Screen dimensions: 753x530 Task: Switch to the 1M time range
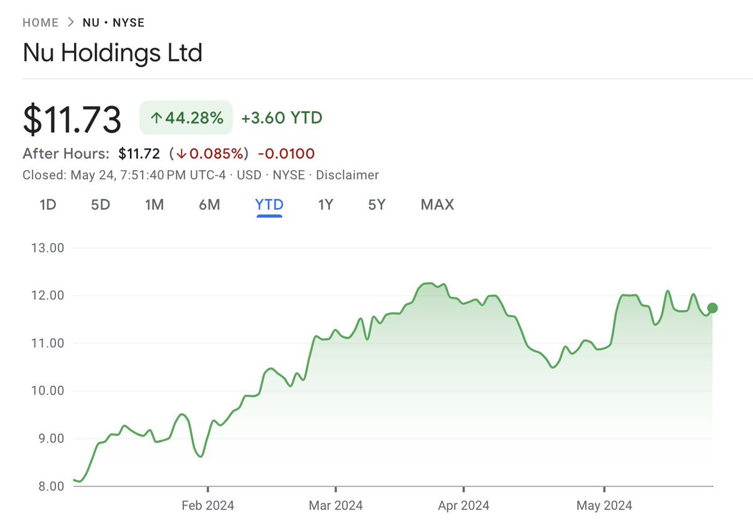tap(154, 204)
